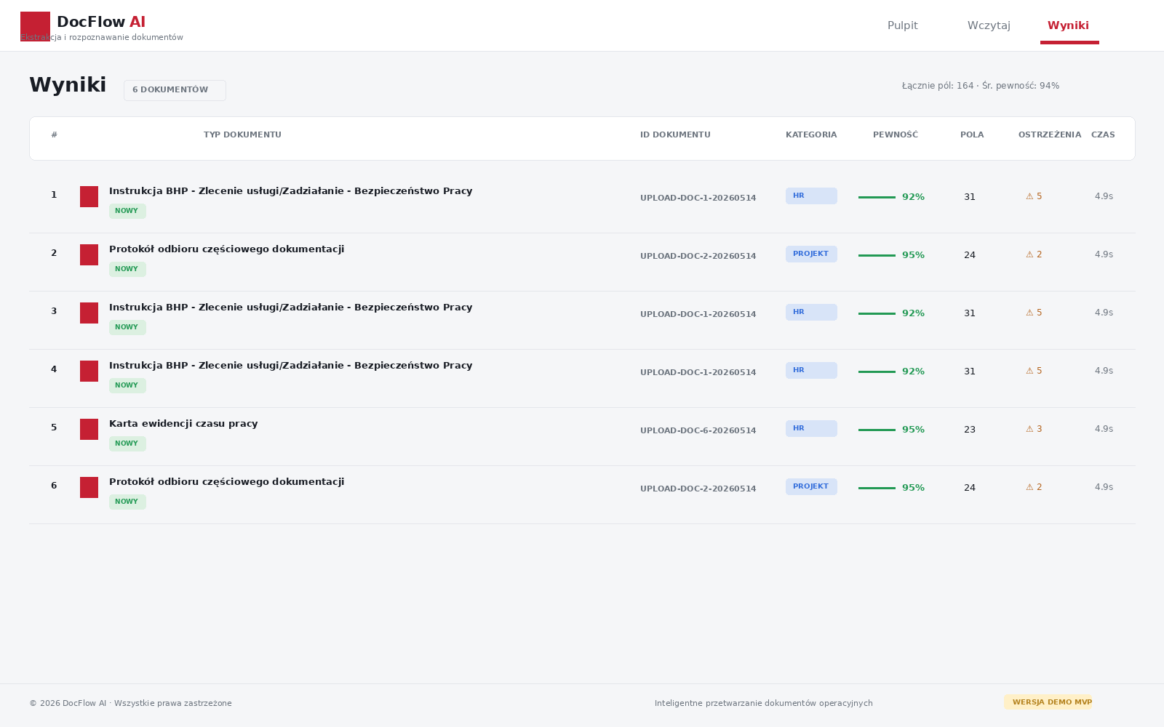
Task: Click the 95% confidence value in row 6
Action: pyautogui.click(x=913, y=488)
